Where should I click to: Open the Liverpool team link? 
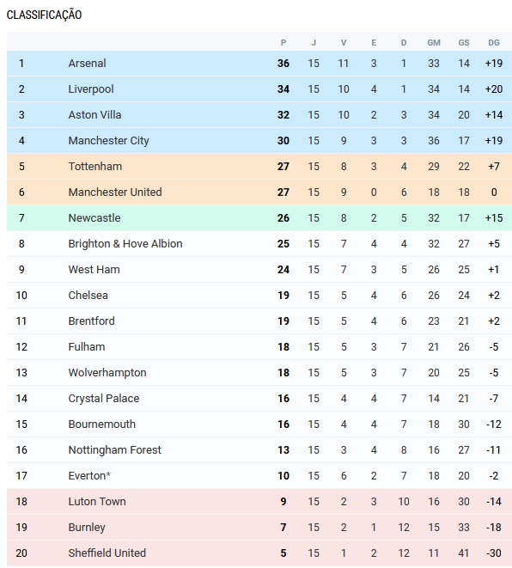[91, 89]
